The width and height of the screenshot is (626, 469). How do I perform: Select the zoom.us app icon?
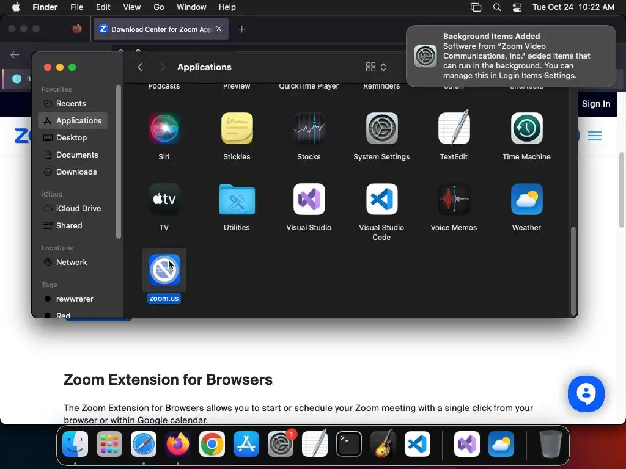164,270
